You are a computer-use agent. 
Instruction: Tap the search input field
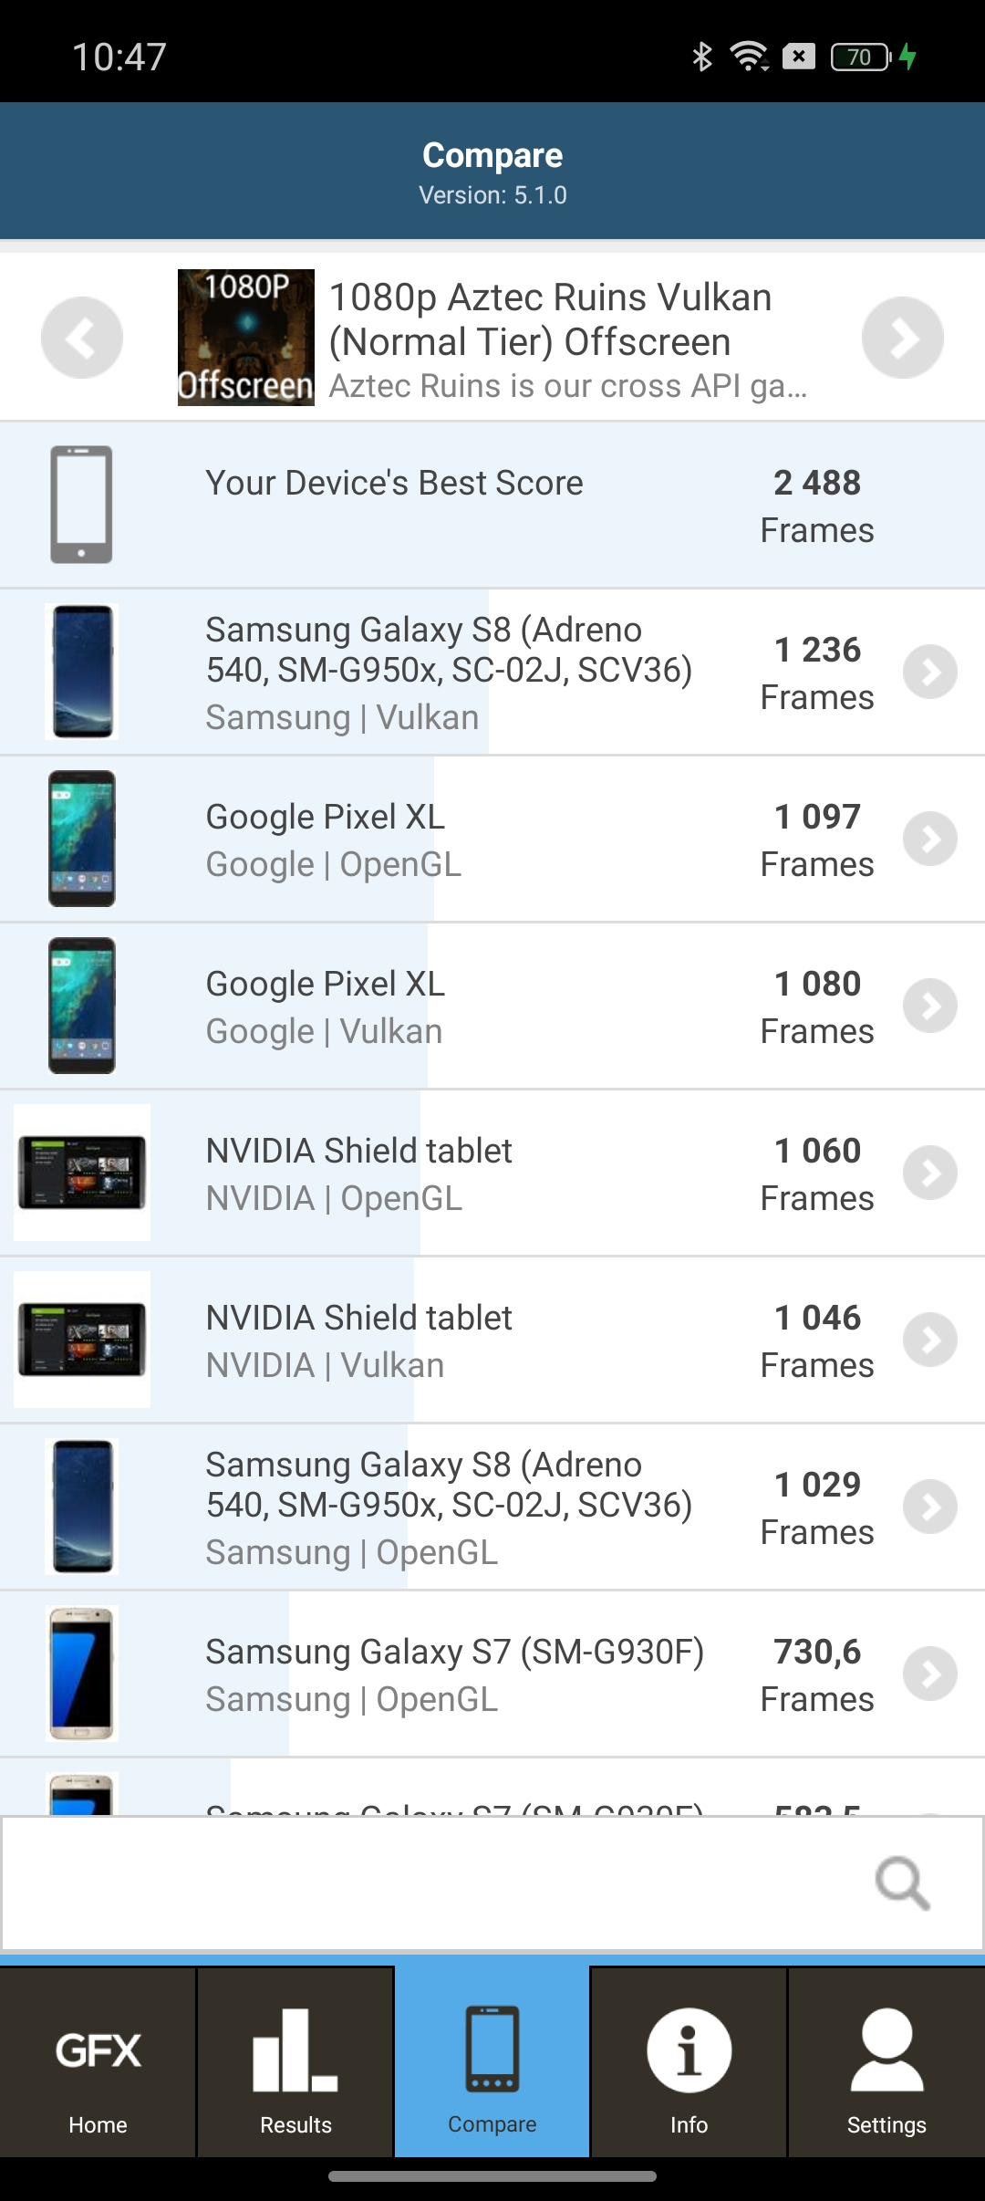point(429,1883)
